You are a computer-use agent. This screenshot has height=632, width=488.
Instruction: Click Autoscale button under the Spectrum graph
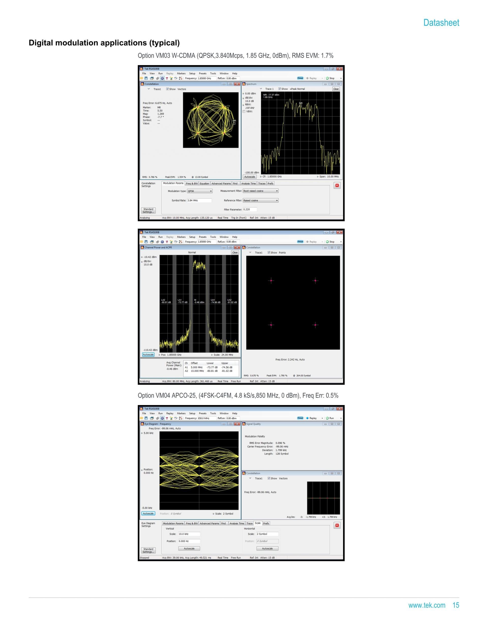[250, 177]
